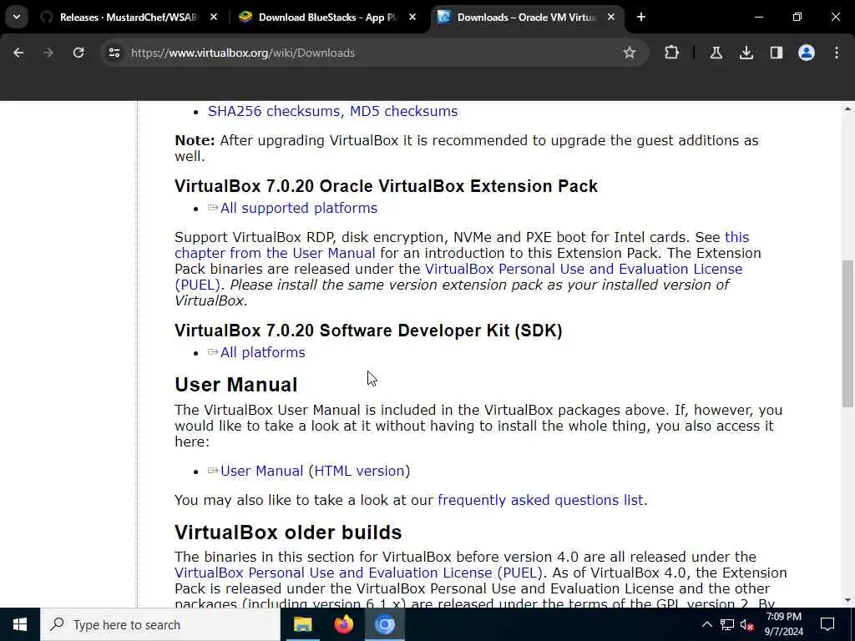Click the forward navigation arrow
The width and height of the screenshot is (855, 641).
pyautogui.click(x=48, y=53)
